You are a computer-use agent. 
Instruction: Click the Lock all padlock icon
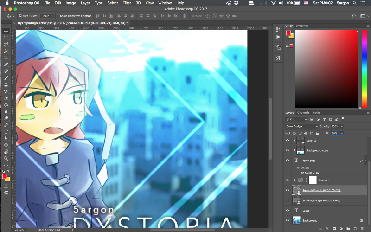click(317, 133)
